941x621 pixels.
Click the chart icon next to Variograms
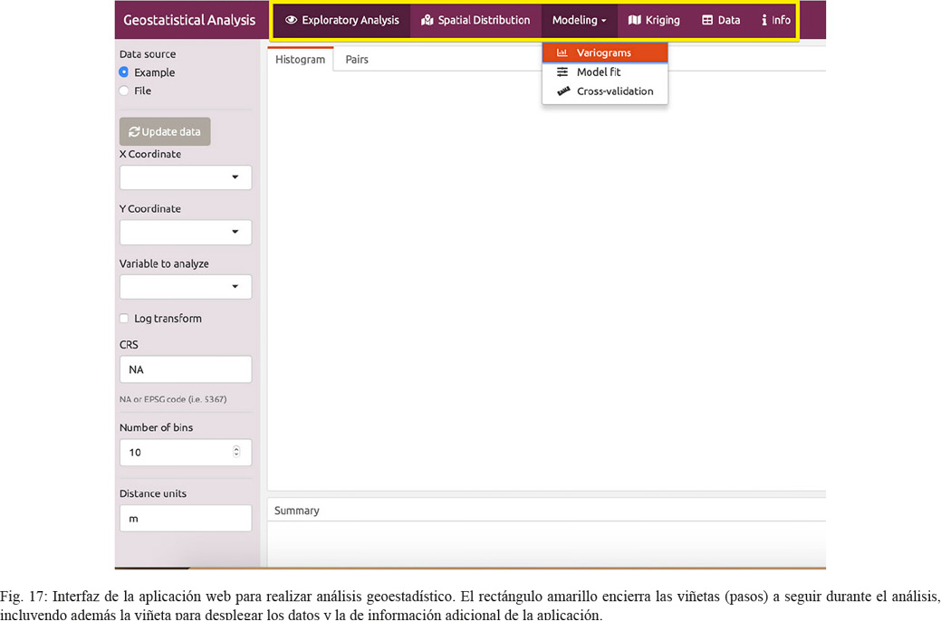(562, 53)
